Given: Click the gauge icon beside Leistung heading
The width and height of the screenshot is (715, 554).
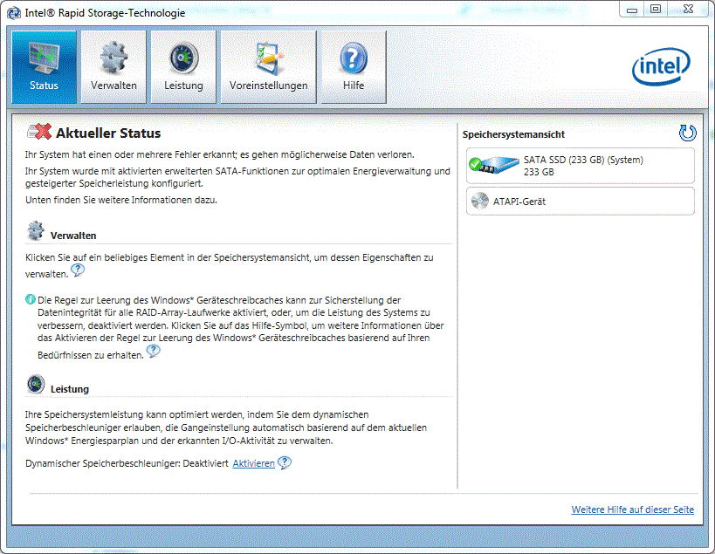Looking at the screenshot, I should pyautogui.click(x=36, y=384).
